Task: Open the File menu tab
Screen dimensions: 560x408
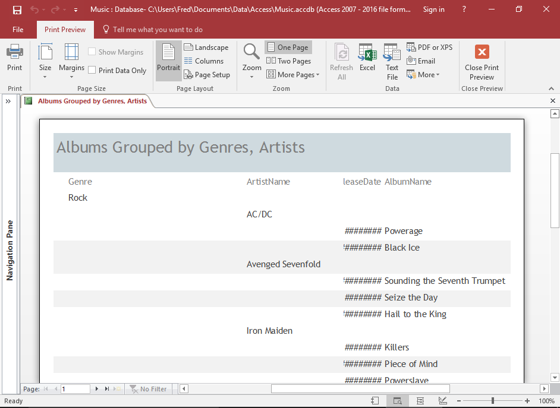Action: tap(18, 30)
